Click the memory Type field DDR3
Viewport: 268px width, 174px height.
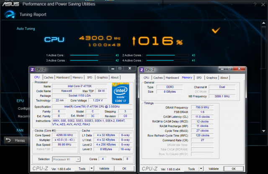pos(170,87)
